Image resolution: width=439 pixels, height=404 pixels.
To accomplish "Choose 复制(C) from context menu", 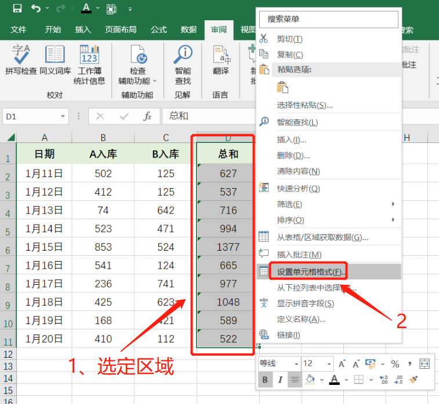I will tap(329, 54).
